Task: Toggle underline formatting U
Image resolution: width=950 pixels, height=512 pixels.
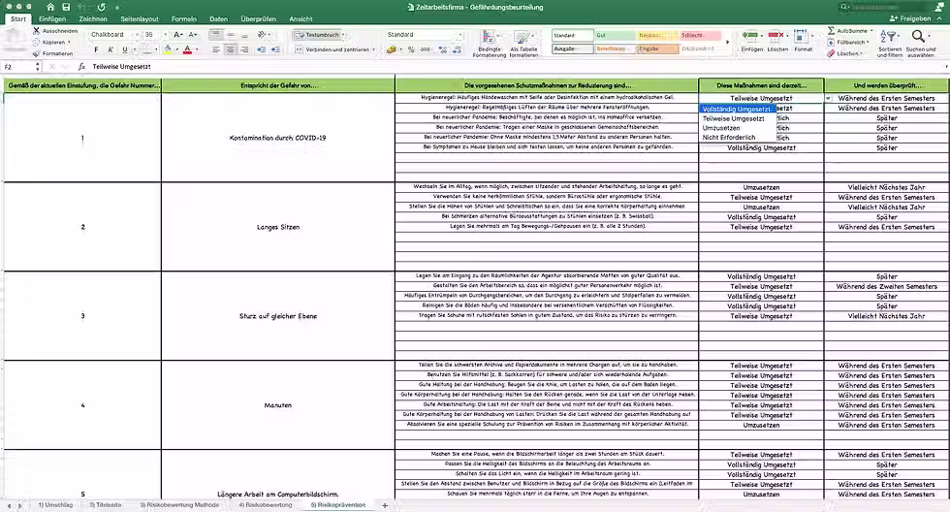Action: (x=125, y=49)
